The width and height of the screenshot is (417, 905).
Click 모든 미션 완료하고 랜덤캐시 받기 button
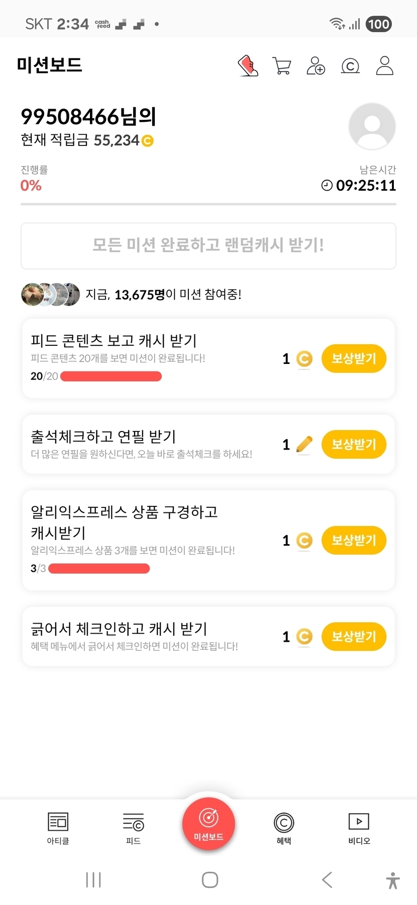click(x=208, y=246)
